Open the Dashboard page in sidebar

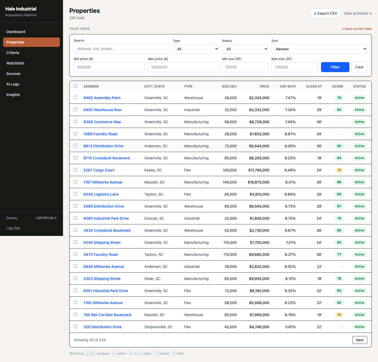click(x=31, y=32)
